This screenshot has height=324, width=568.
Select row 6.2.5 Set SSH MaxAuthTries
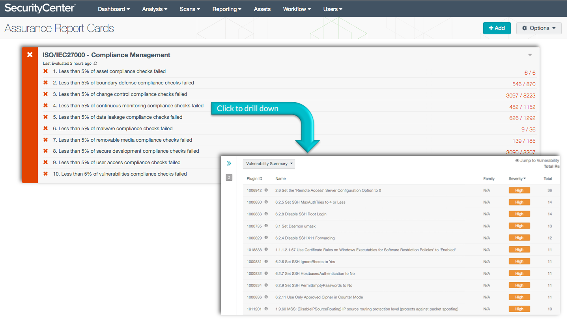click(401, 202)
